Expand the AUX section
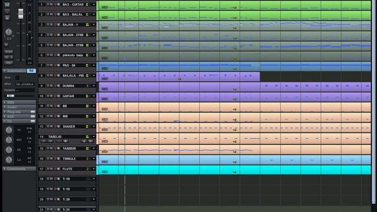Screen dimensions: 377x212 click(x=5, y=117)
